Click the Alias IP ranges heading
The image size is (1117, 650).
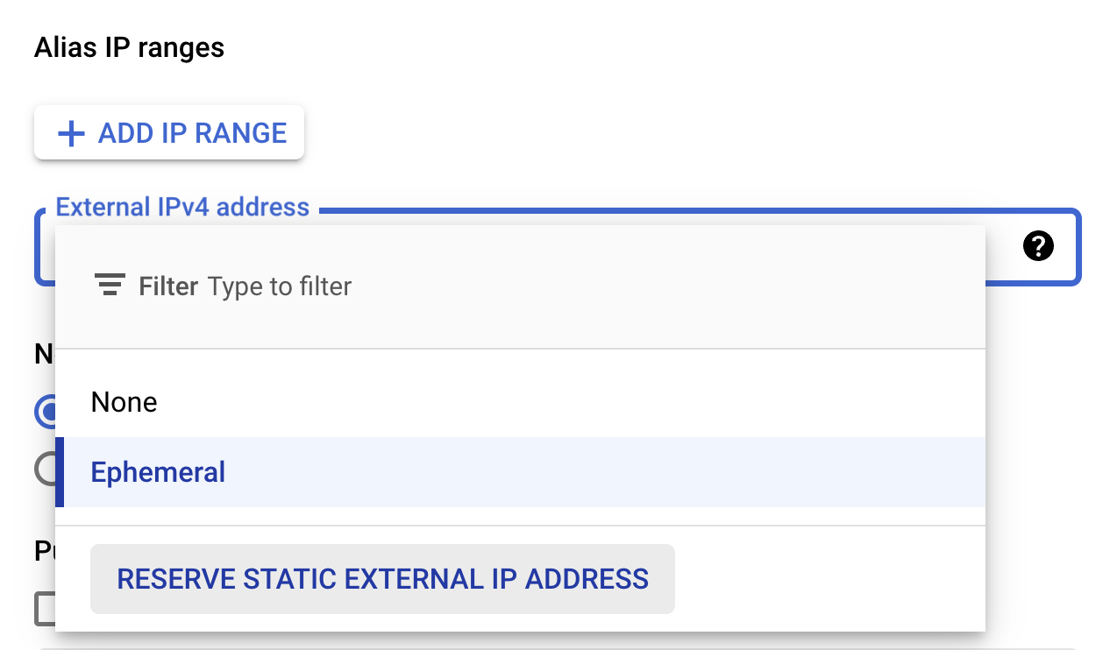click(129, 48)
